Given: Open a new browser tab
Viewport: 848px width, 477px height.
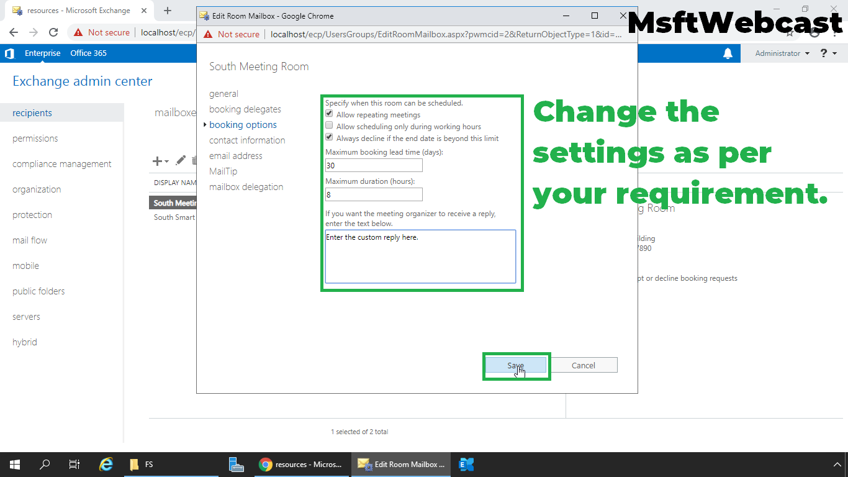Looking at the screenshot, I should pyautogui.click(x=167, y=11).
